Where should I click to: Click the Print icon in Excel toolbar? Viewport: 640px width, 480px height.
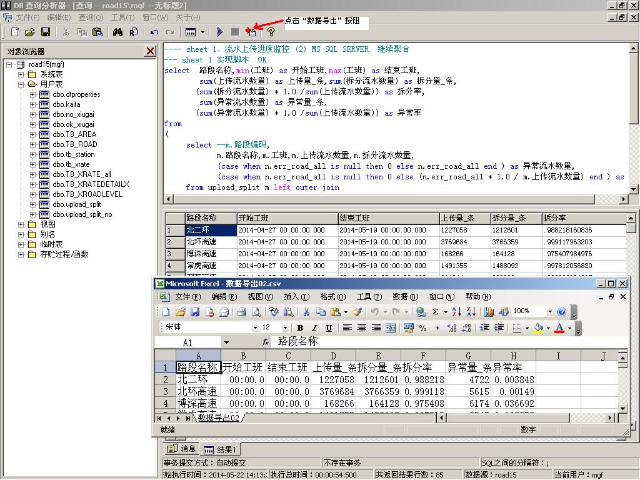[x=241, y=312]
